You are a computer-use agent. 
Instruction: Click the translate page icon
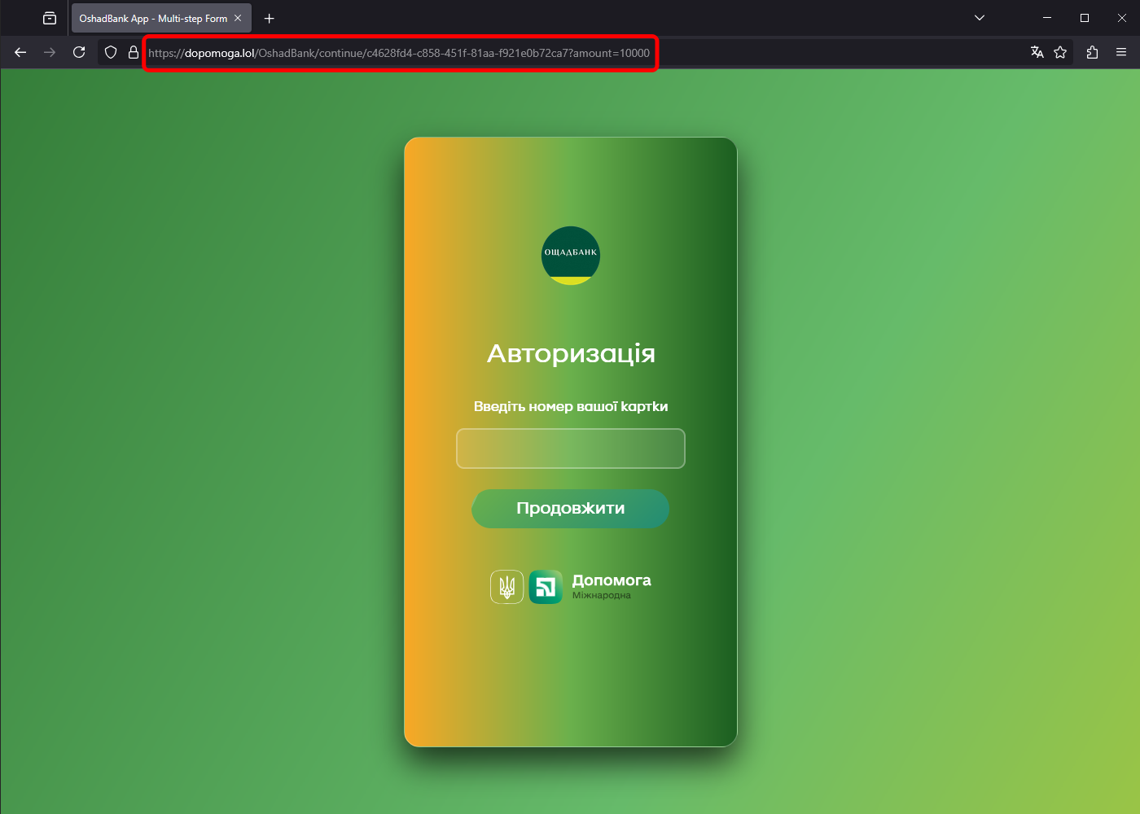click(x=1037, y=52)
